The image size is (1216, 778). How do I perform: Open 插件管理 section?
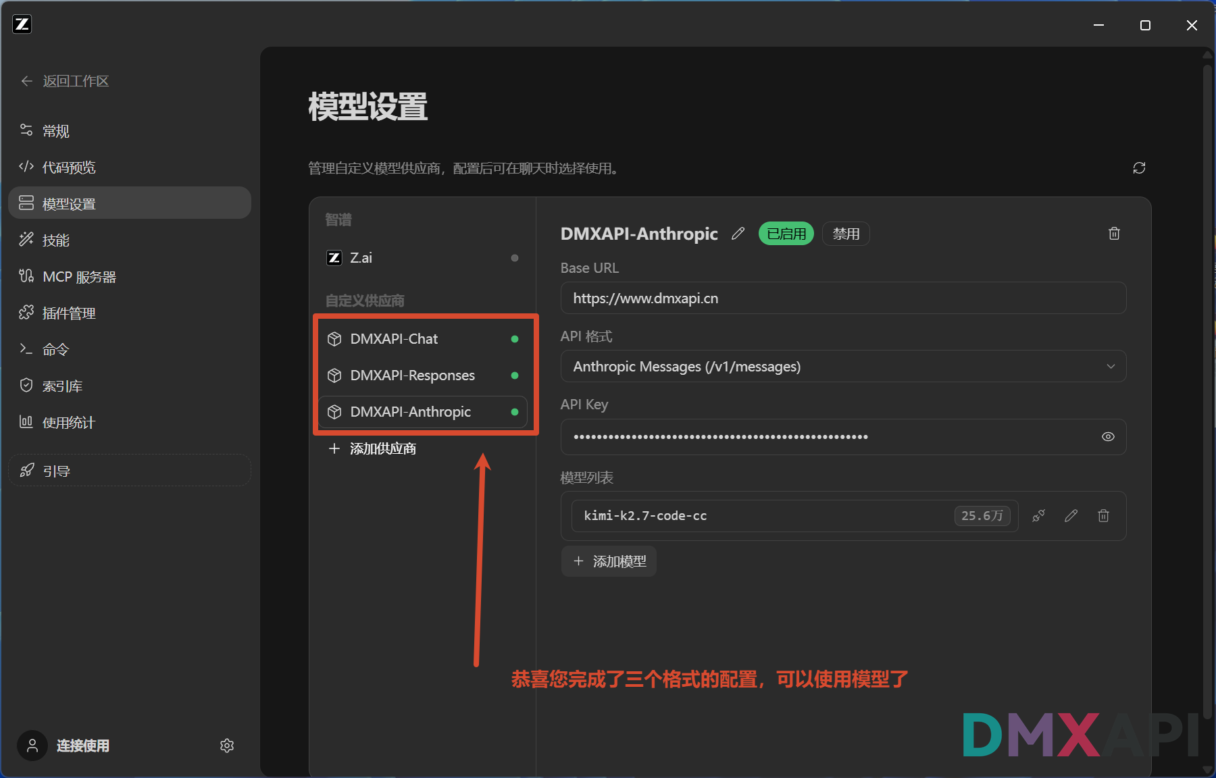(129, 313)
